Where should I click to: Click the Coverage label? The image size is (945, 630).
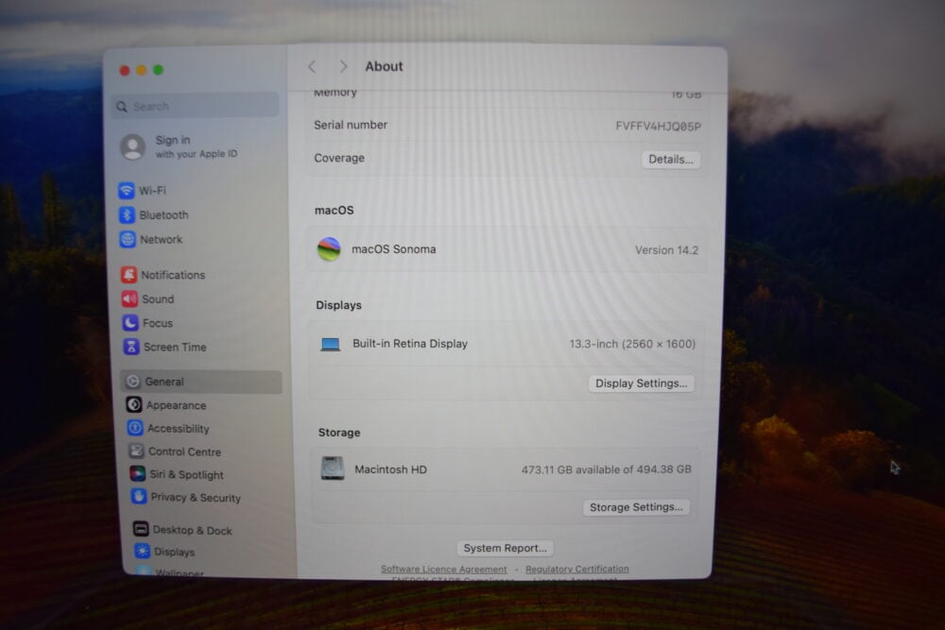[339, 158]
